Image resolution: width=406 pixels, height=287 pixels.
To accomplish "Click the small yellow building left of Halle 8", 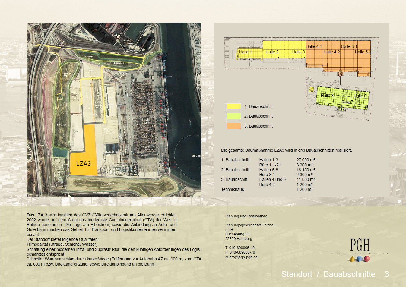I will pyautogui.click(x=311, y=90).
